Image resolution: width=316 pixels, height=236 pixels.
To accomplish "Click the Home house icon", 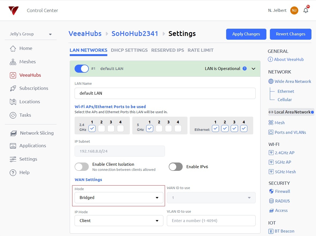I will click(x=13, y=48).
